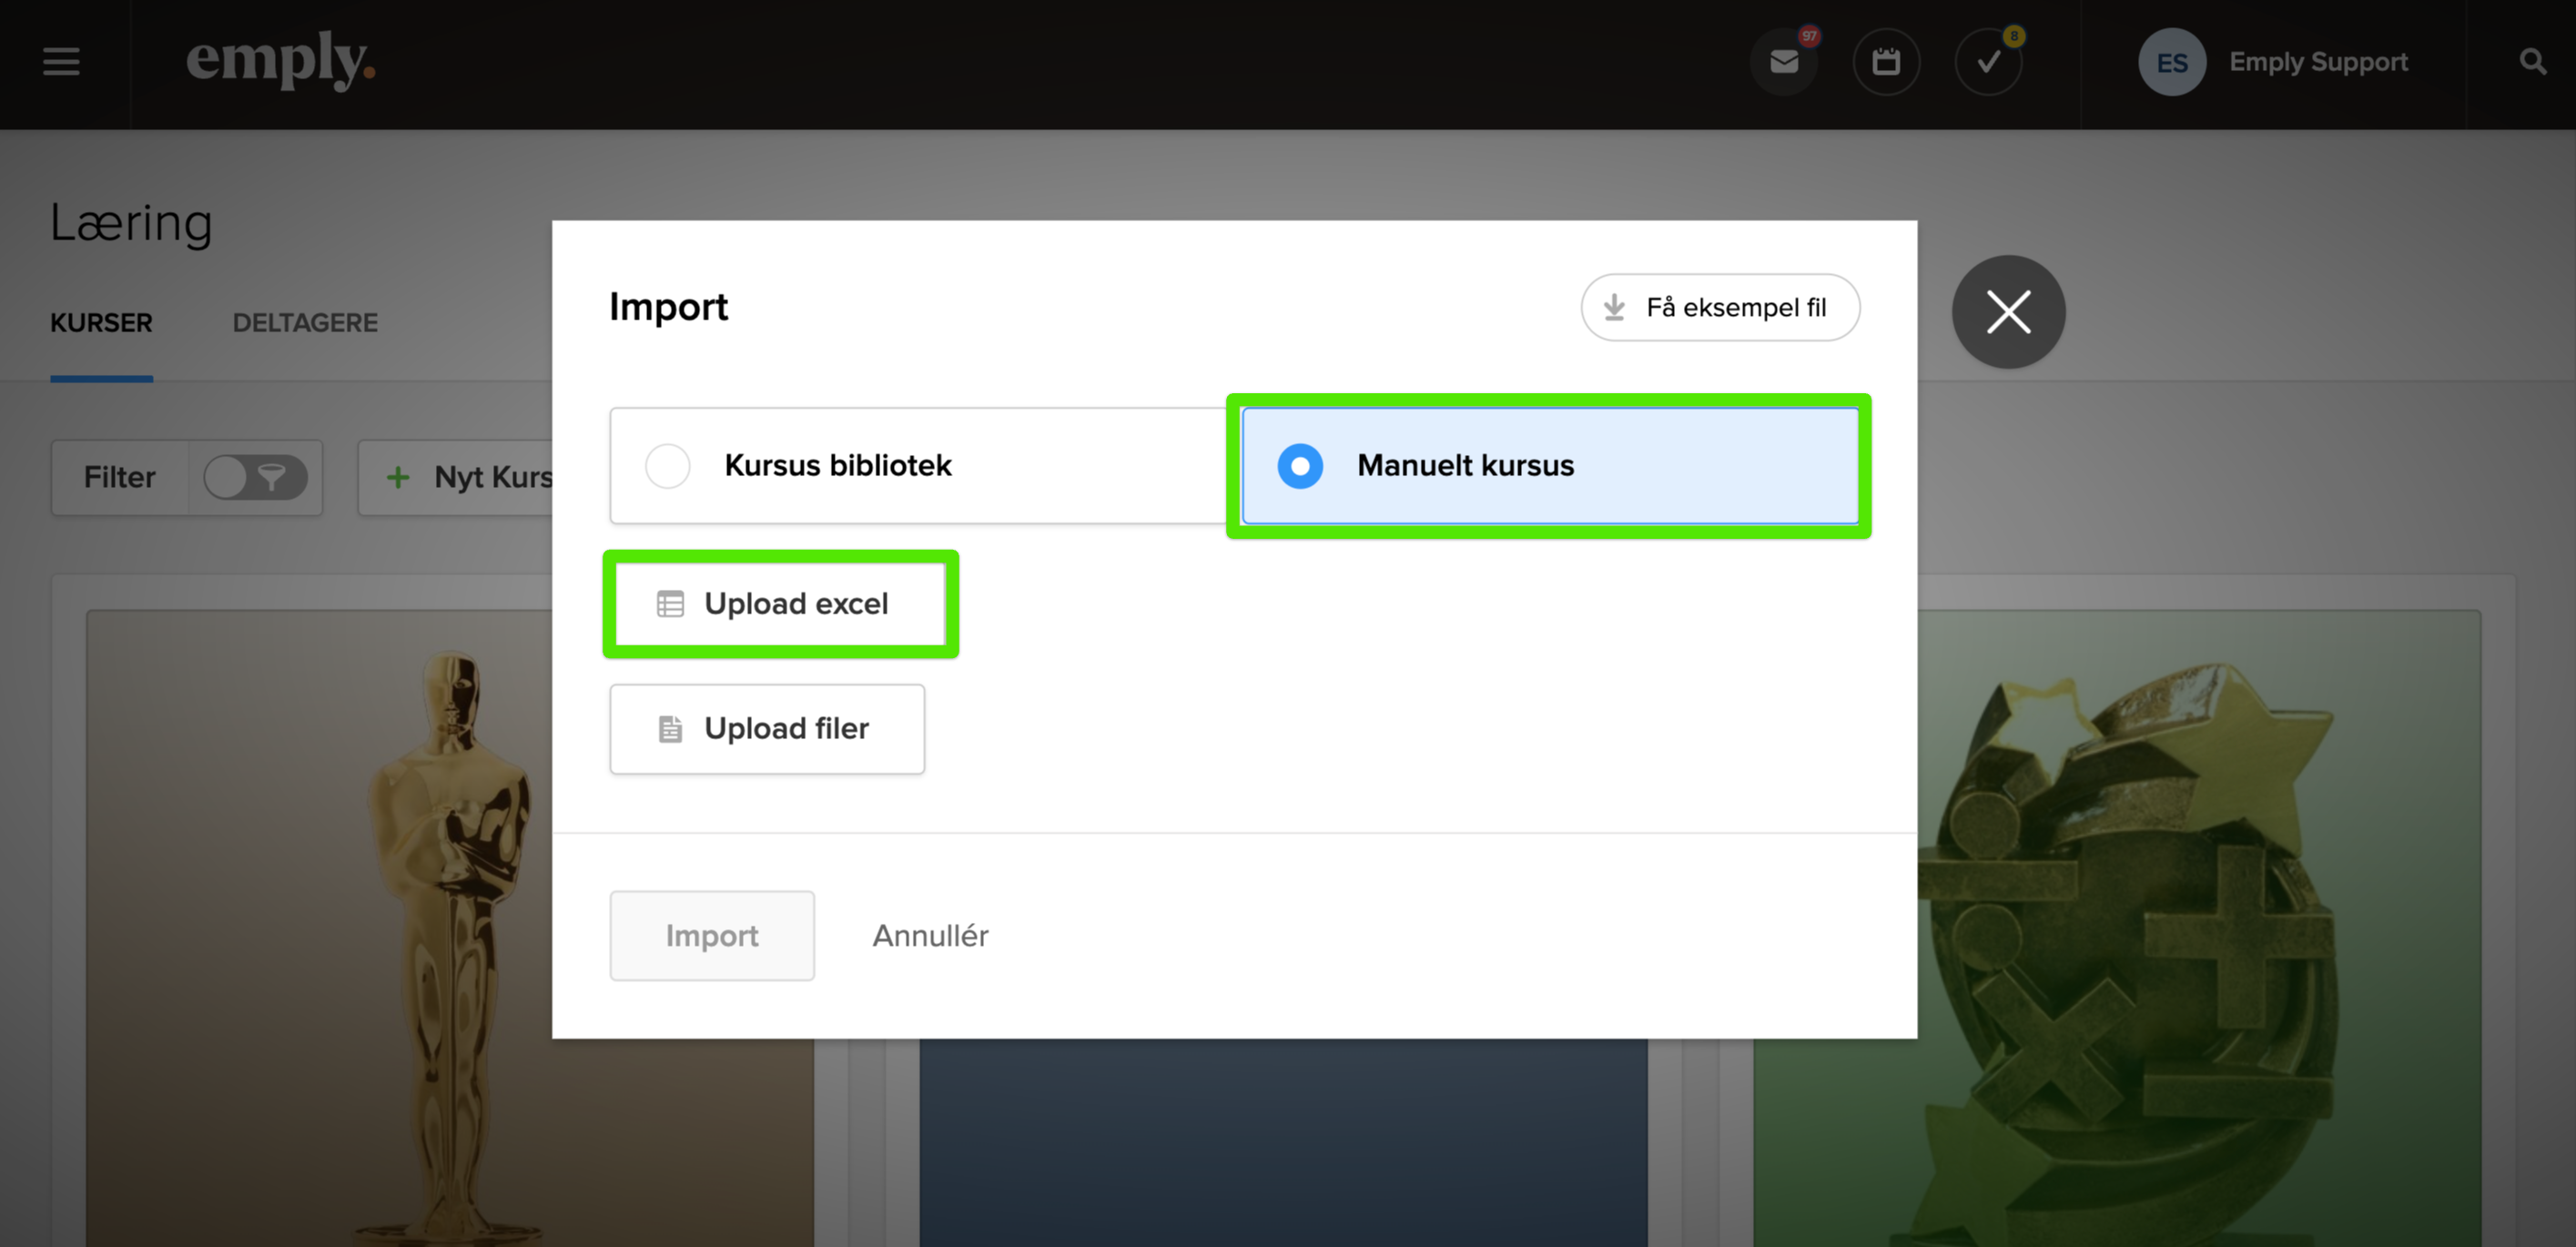Image resolution: width=2576 pixels, height=1247 pixels.
Task: Download the Få eksempel fil
Action: coord(1719,308)
